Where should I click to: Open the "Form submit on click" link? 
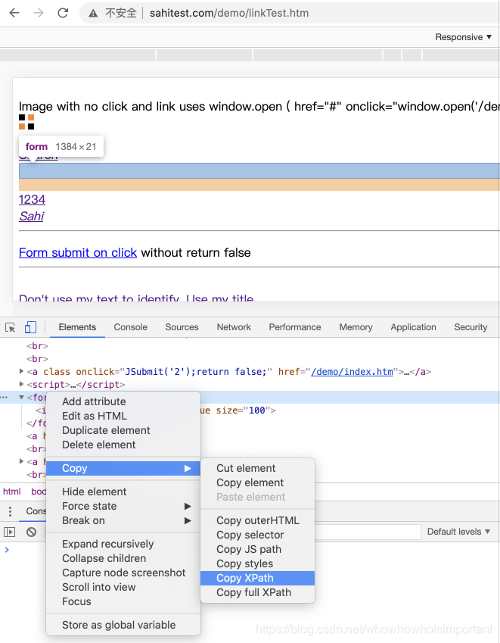click(x=78, y=252)
